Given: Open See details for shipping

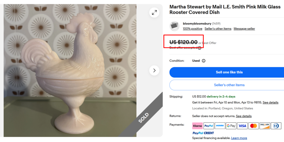Looking at the screenshot, I should (x=270, y=103).
